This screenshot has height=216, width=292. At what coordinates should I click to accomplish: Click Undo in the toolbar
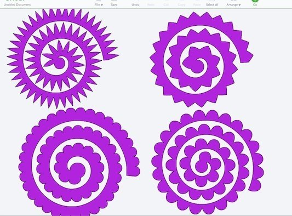pos(135,4)
